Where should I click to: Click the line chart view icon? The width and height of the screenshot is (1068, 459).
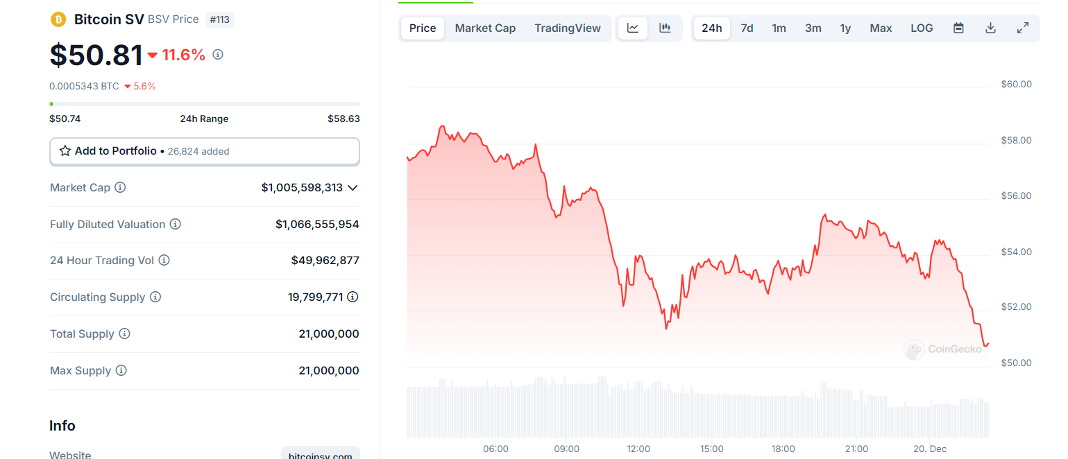point(633,28)
